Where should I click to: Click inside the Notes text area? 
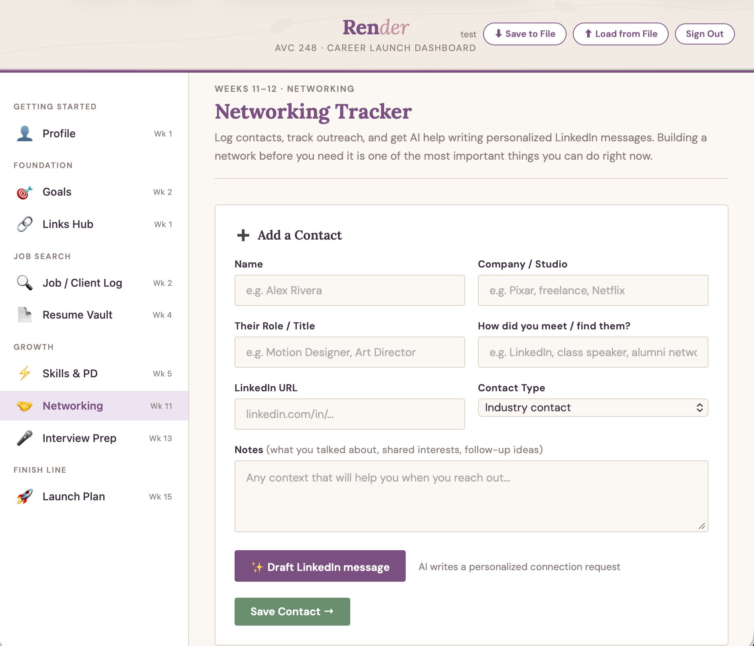click(x=471, y=496)
